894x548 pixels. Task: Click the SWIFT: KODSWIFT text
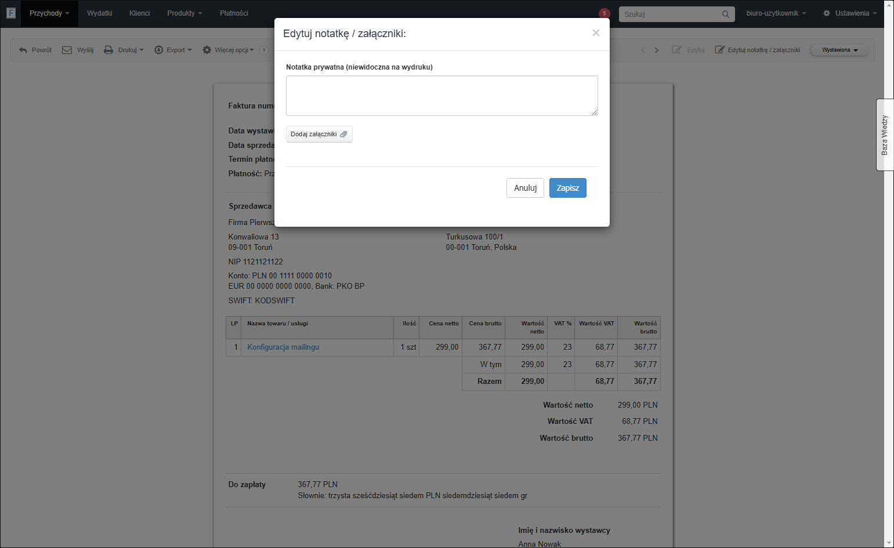[262, 300]
